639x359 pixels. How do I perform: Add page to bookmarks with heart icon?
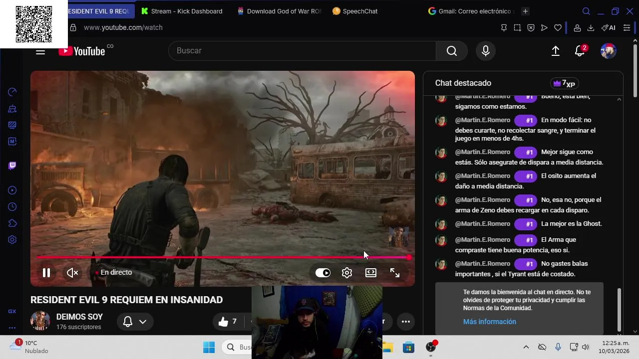coord(558,28)
